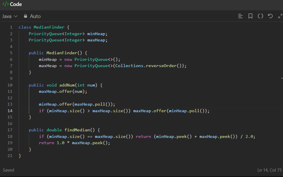The image size is (283, 177).
Task: Click the reset code undo icon
Action: [x=270, y=16]
